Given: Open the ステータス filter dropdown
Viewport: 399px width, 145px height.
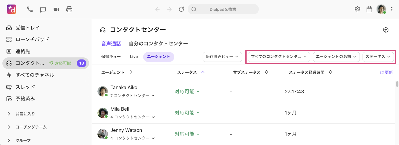Looking at the screenshot, I should tap(378, 57).
